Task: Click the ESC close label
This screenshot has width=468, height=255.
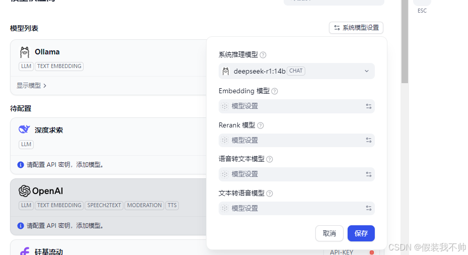Action: point(422,11)
